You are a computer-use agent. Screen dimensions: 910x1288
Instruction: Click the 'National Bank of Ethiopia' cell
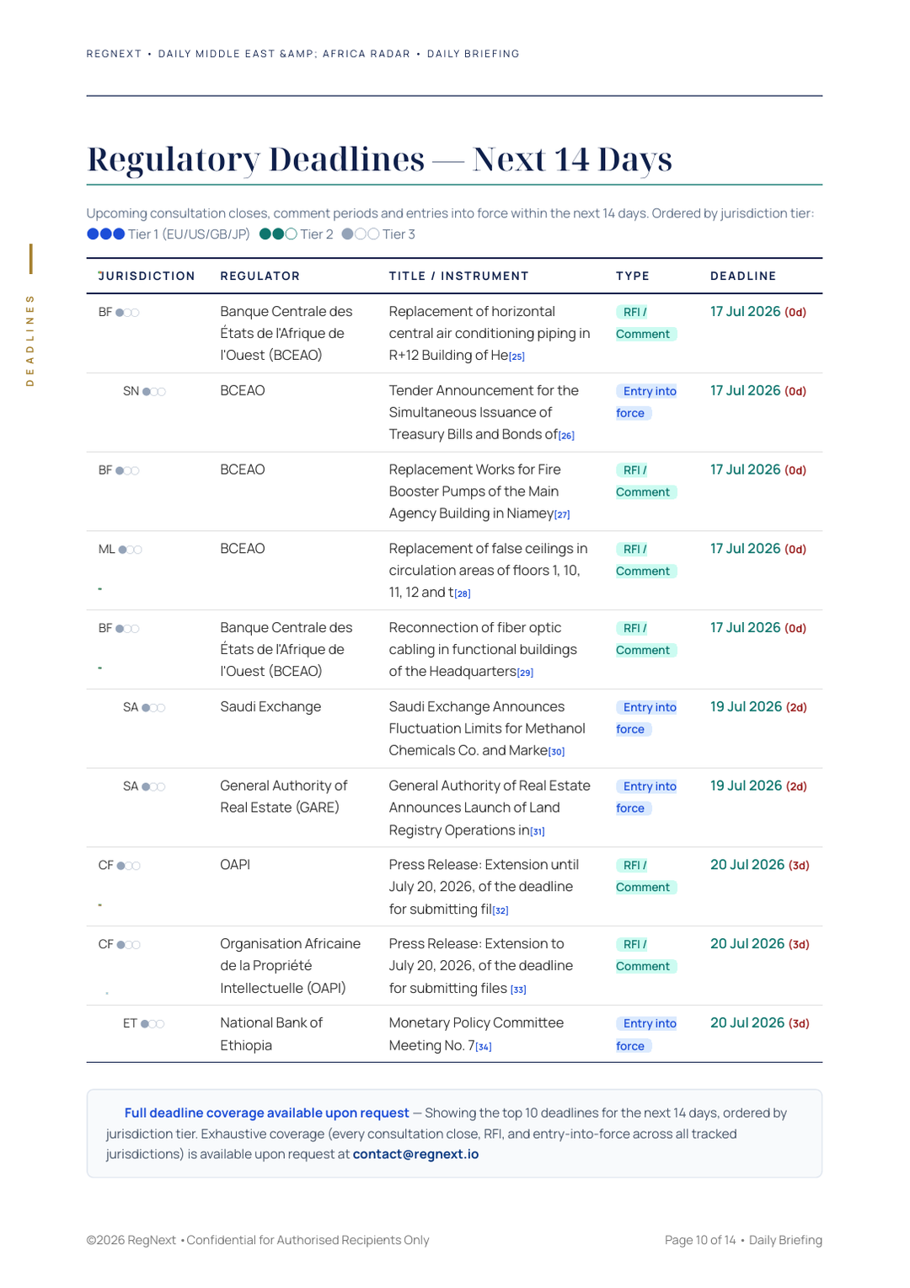point(271,1033)
